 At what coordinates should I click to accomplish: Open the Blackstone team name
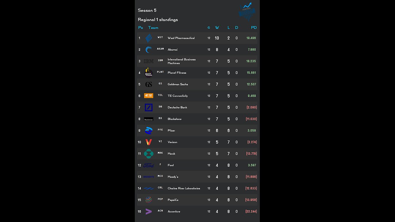(174, 119)
